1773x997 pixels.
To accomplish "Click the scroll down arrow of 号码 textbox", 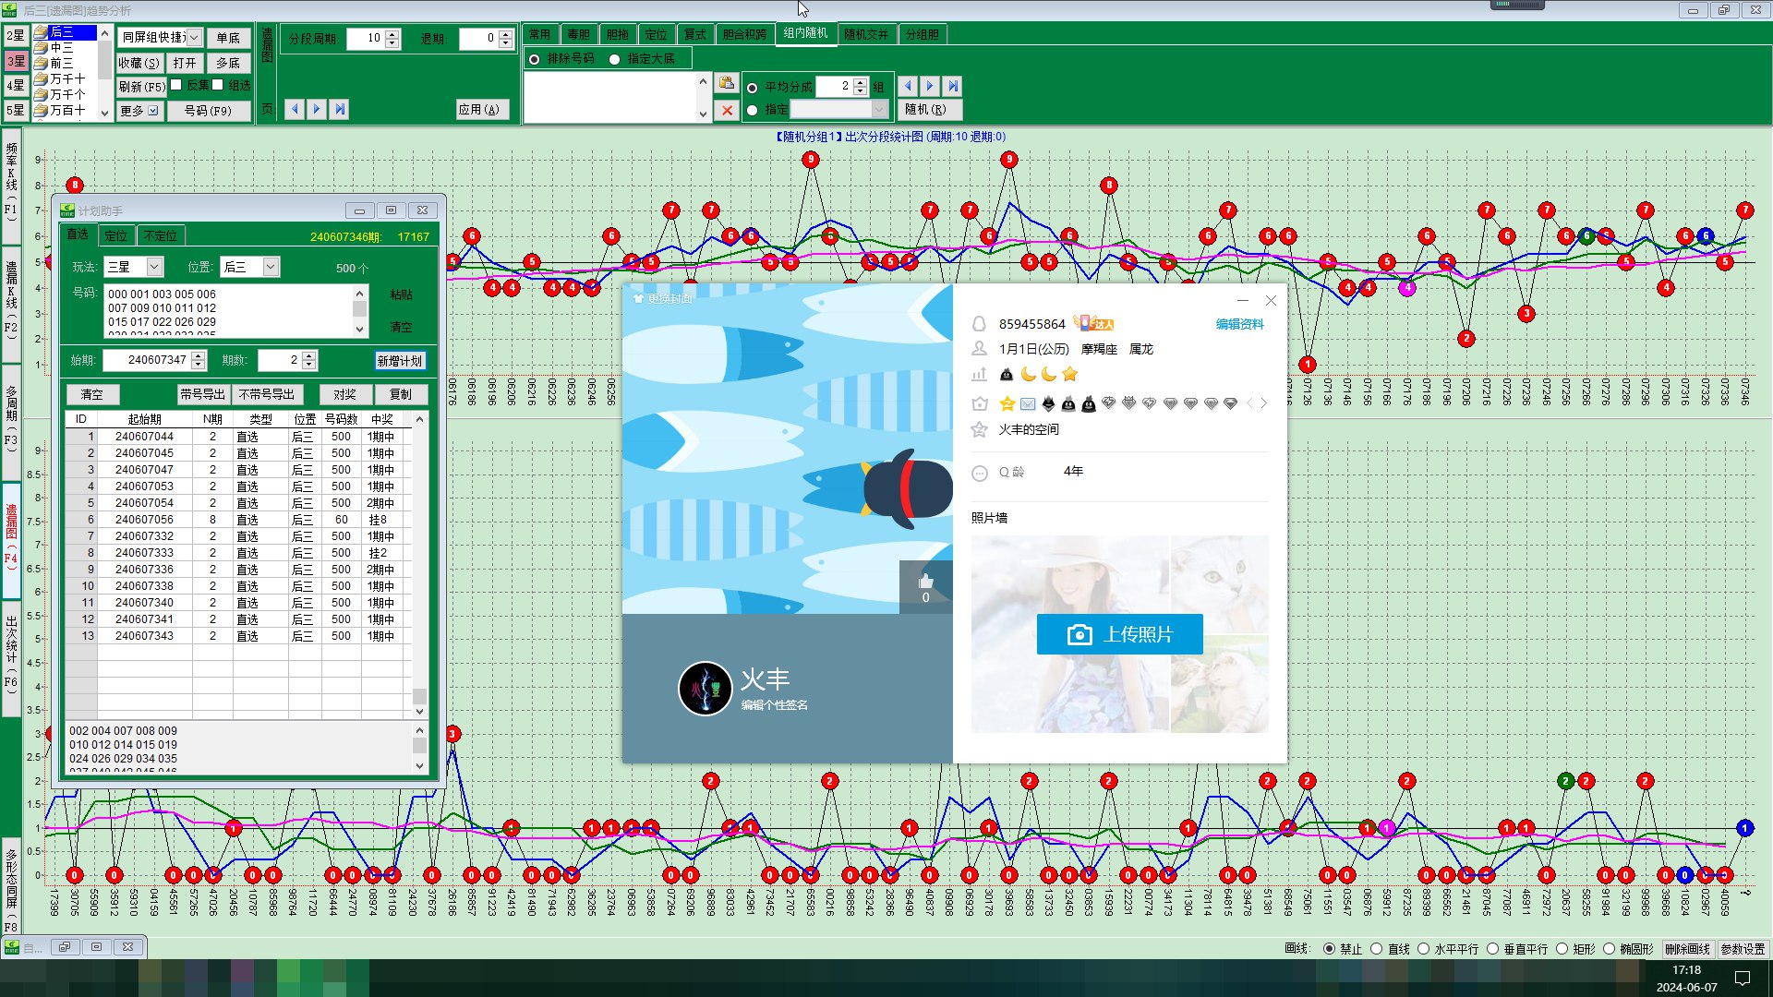I will click(x=359, y=330).
